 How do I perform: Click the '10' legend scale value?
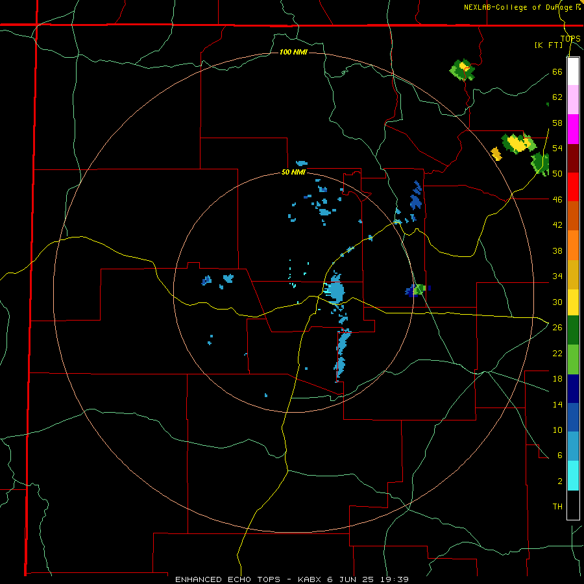pos(557,430)
